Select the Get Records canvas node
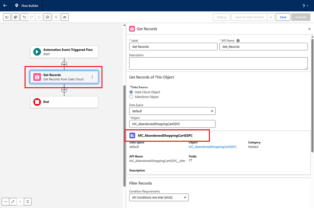314x208 pixels. tap(64, 77)
